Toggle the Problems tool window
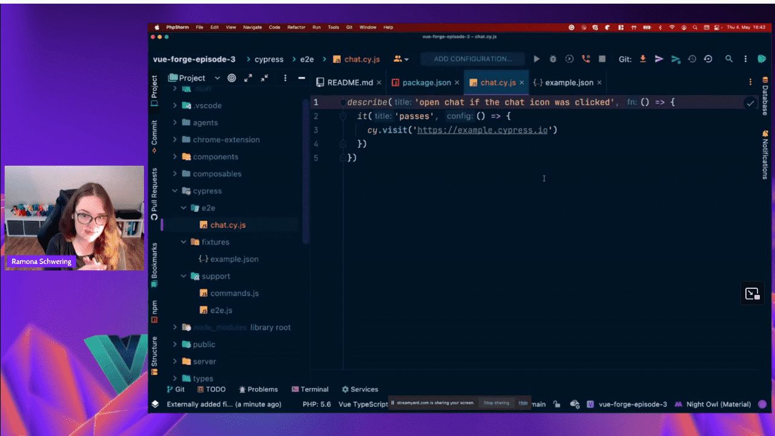The width and height of the screenshot is (775, 436). [259, 389]
